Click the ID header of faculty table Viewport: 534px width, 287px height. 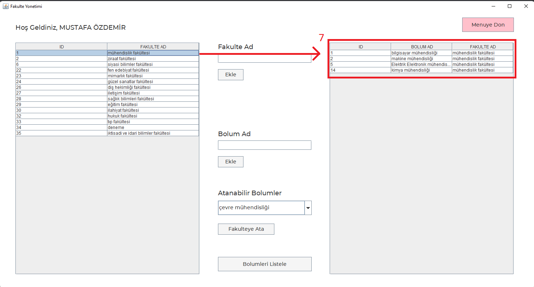click(x=61, y=47)
